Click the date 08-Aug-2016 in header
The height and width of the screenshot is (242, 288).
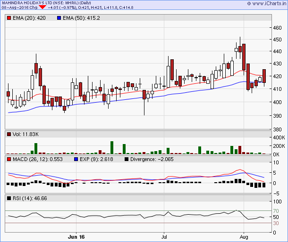[x=16, y=8]
